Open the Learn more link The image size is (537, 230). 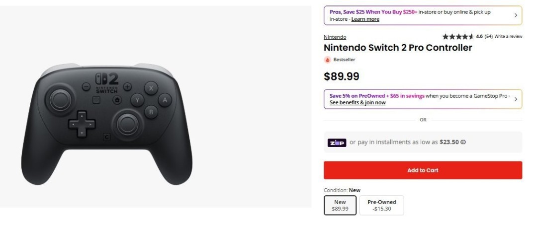365,19
